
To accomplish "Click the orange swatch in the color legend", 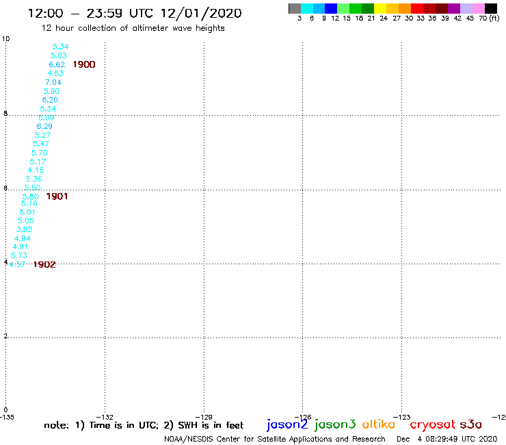I will tap(405, 8).
